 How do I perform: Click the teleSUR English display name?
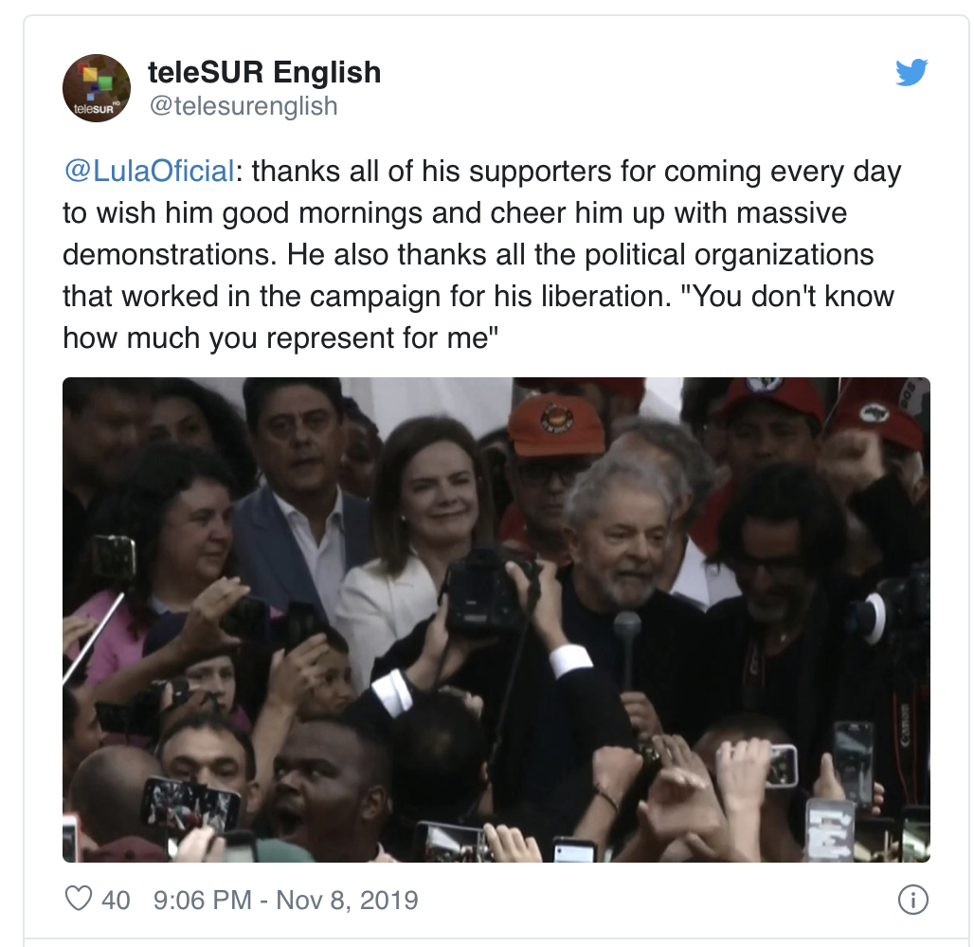point(264,72)
